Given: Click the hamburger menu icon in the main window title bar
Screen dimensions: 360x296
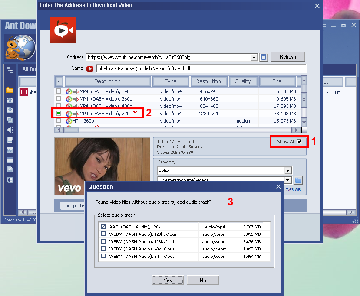Looking at the screenshot, I should coord(324,25).
